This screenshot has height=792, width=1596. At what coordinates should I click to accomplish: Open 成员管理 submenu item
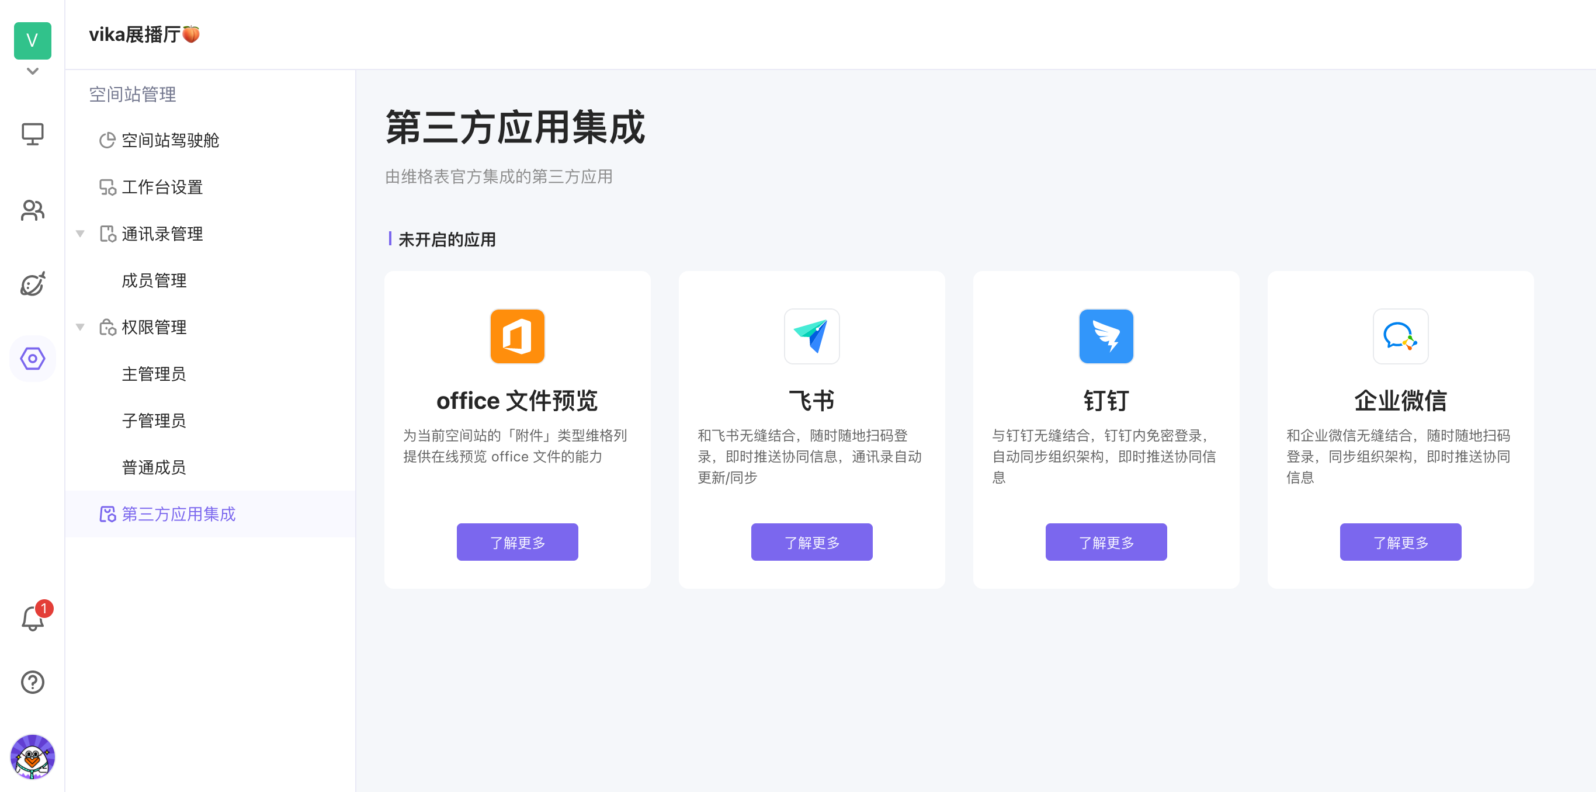[210, 280]
